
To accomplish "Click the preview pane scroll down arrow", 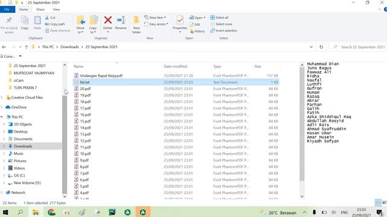I will [x=302, y=197].
